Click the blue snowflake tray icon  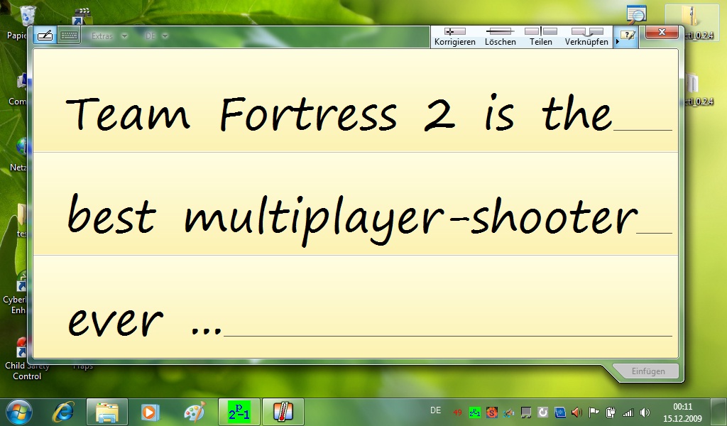(x=560, y=412)
